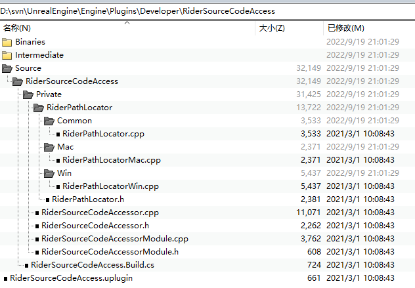Click the modified date of RiderSourceCodeAccess.uplugin
Viewport: 415px width, 288px height.
tap(360, 278)
